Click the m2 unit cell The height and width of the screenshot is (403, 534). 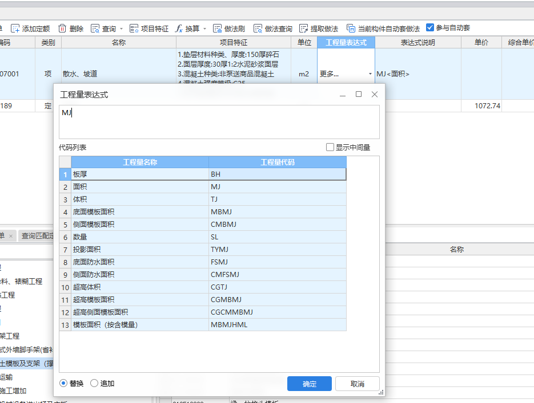304,74
